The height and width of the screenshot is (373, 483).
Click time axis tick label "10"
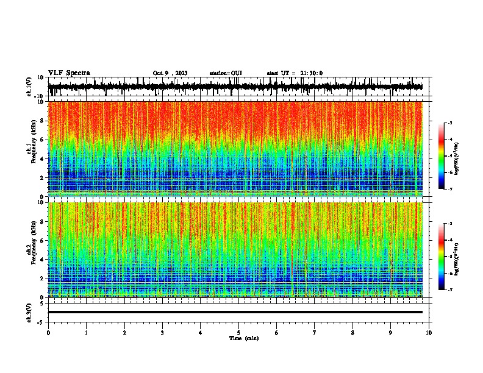[429, 333]
